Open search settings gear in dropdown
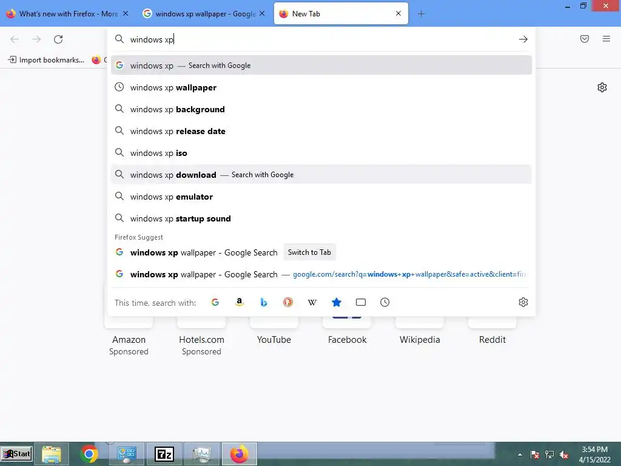The height and width of the screenshot is (466, 621). (x=523, y=302)
